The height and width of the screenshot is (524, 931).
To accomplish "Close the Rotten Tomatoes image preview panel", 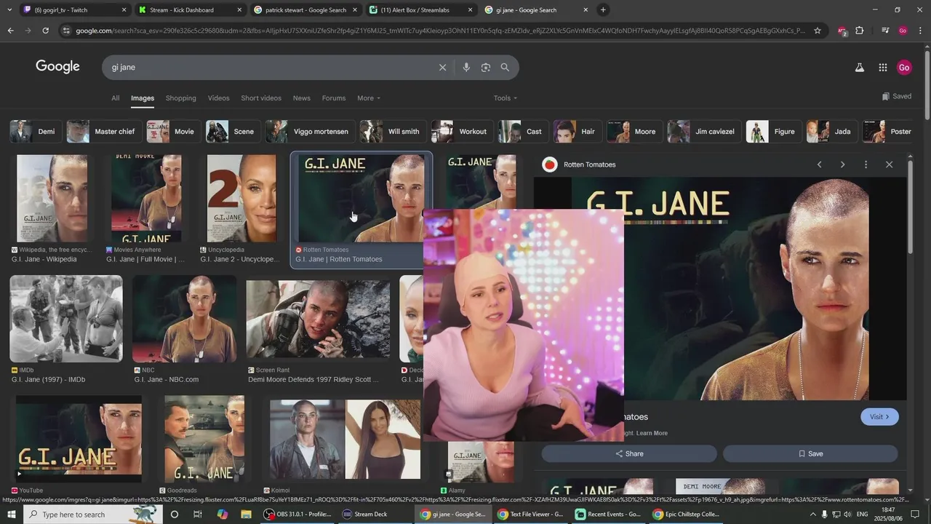I will click(889, 164).
